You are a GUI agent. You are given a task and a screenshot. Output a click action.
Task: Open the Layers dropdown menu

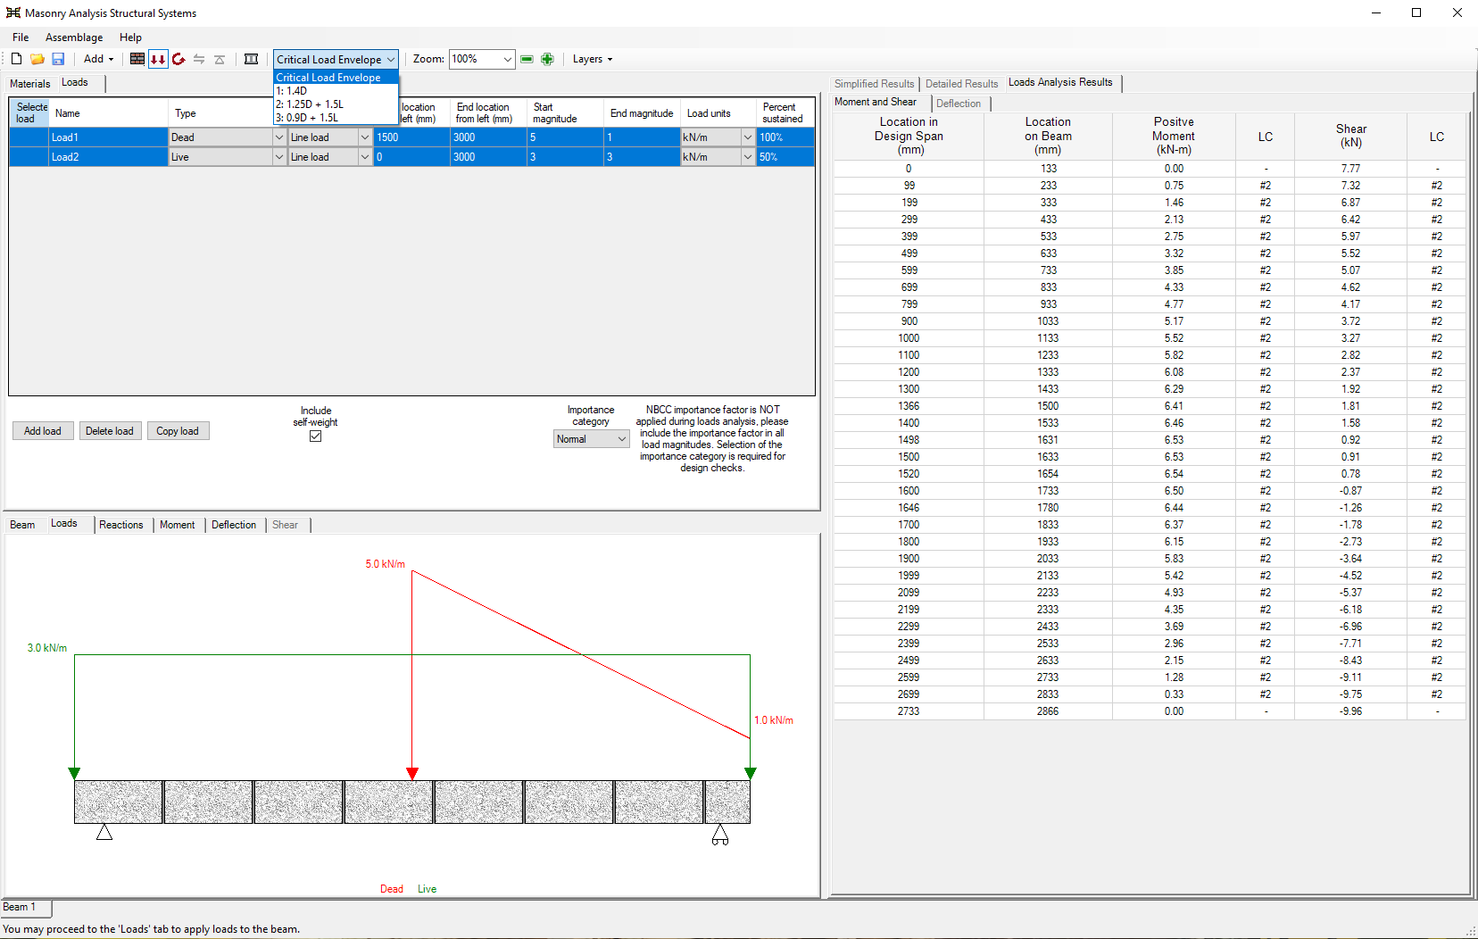click(x=592, y=59)
